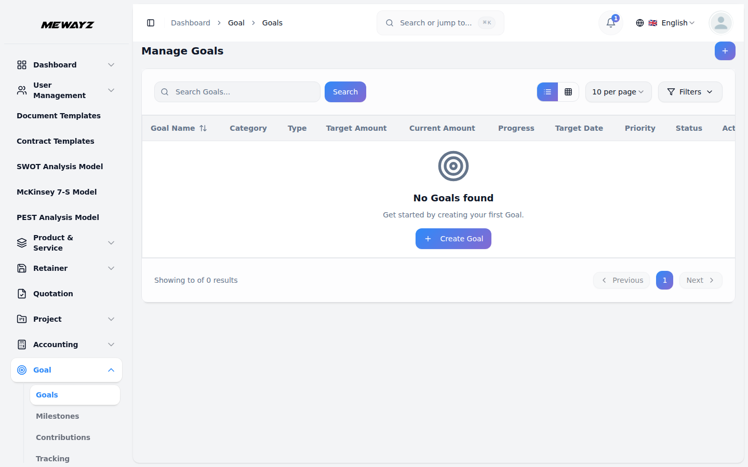
Task: Collapse the Goal sidebar section
Action: [111, 370]
